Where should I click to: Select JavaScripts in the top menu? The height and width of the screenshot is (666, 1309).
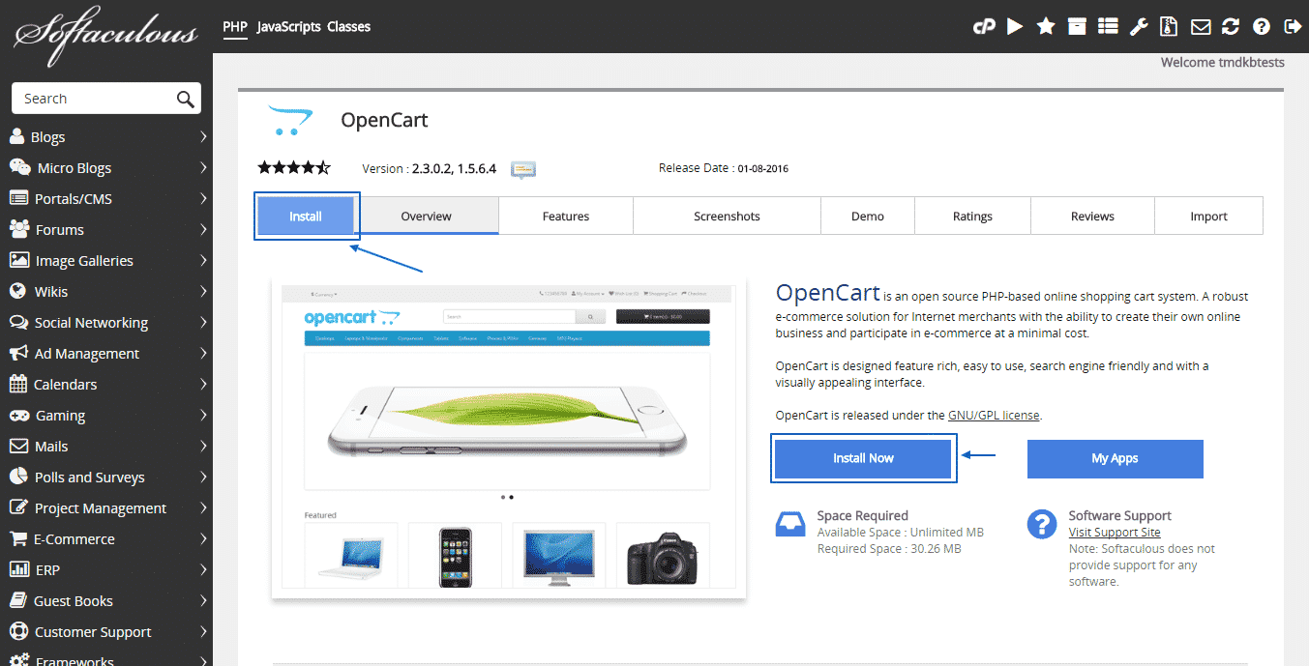288,27
